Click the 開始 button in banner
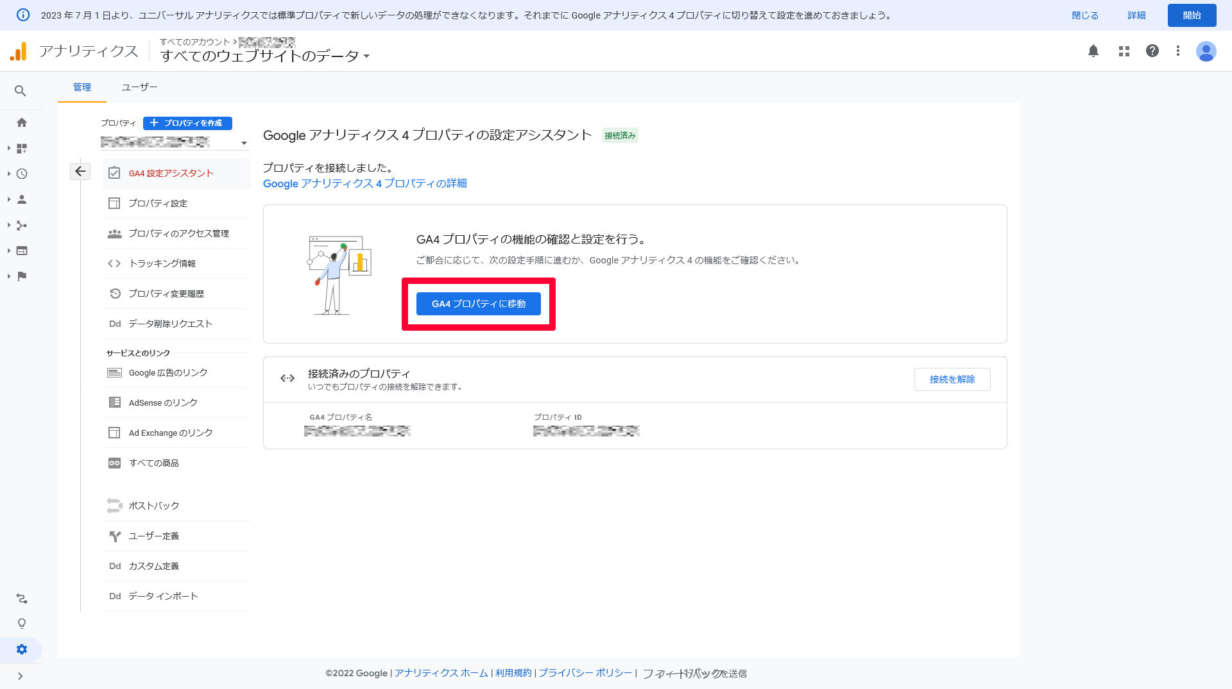Viewport: 1232px width, 689px height. tap(1192, 15)
